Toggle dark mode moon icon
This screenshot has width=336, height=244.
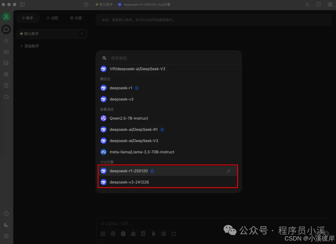(6, 225)
